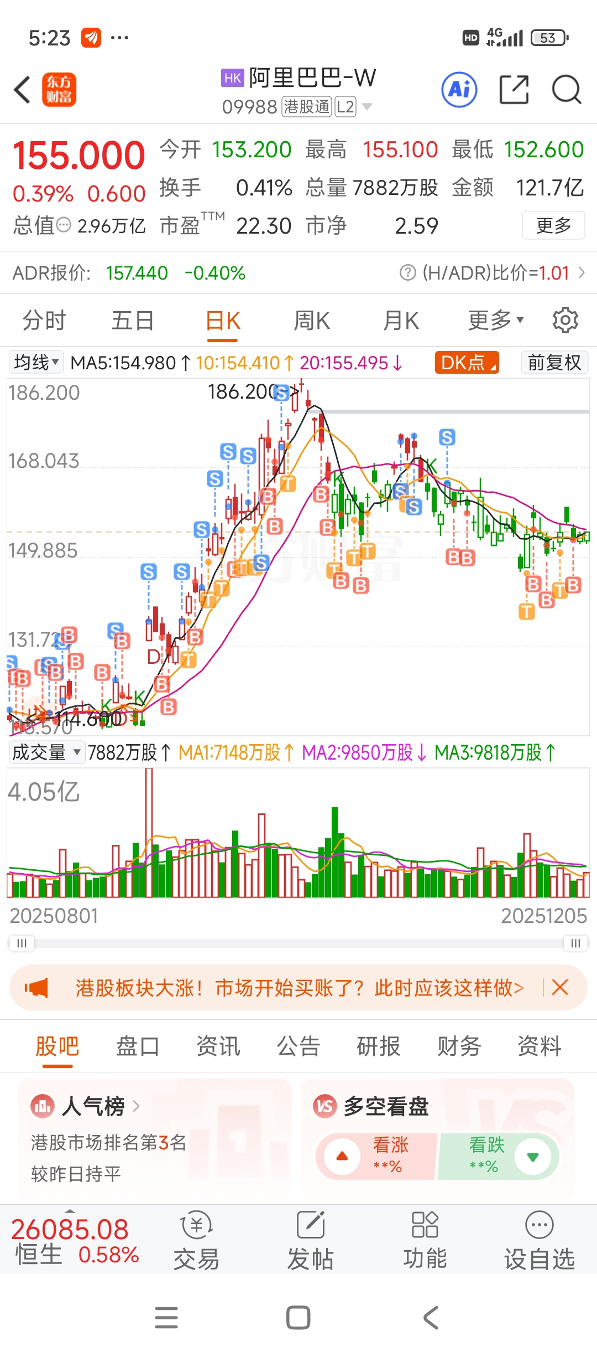Viewport: 597px width, 1362px height.
Task: Open the 成交量 indicator dropdown
Action: pyautogui.click(x=46, y=752)
